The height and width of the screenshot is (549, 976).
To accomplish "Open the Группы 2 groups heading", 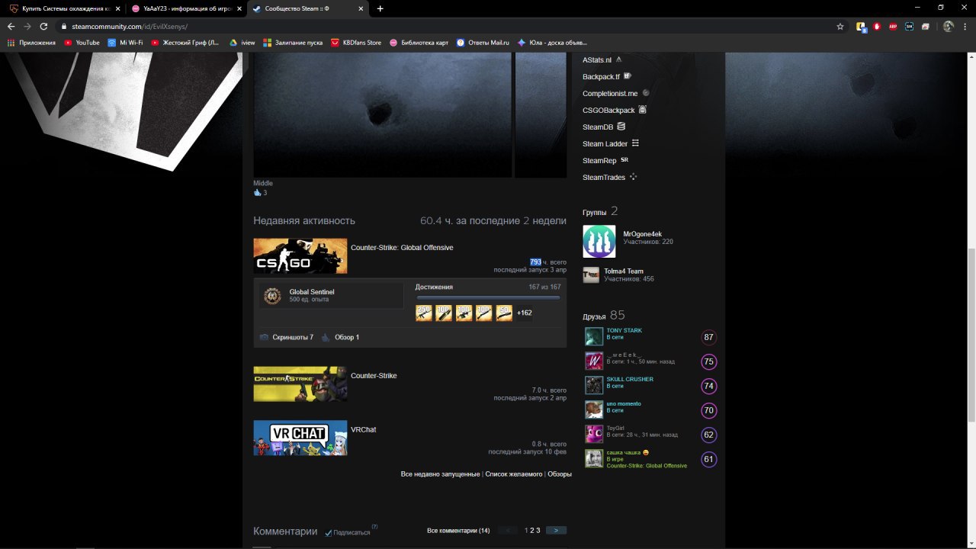I will pos(600,211).
